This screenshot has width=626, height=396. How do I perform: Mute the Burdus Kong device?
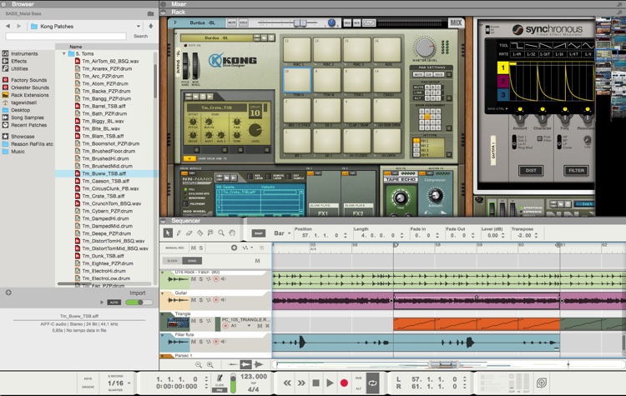[233, 23]
